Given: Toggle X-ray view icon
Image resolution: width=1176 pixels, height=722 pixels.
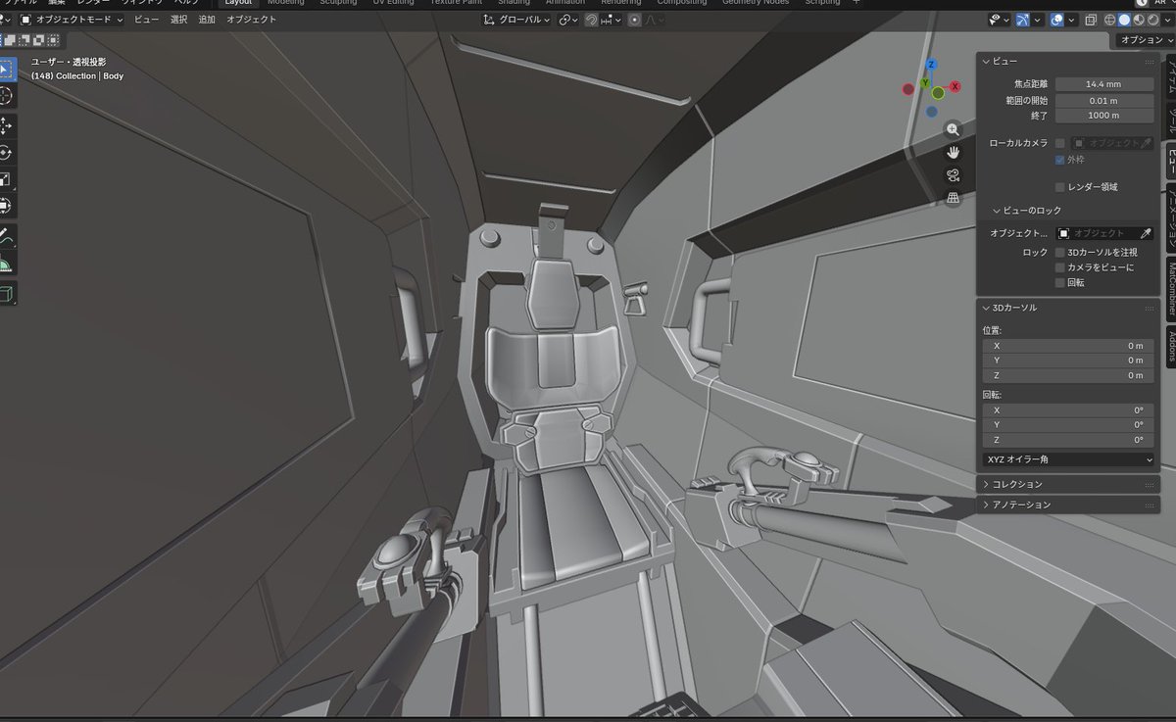Looking at the screenshot, I should (1089, 20).
